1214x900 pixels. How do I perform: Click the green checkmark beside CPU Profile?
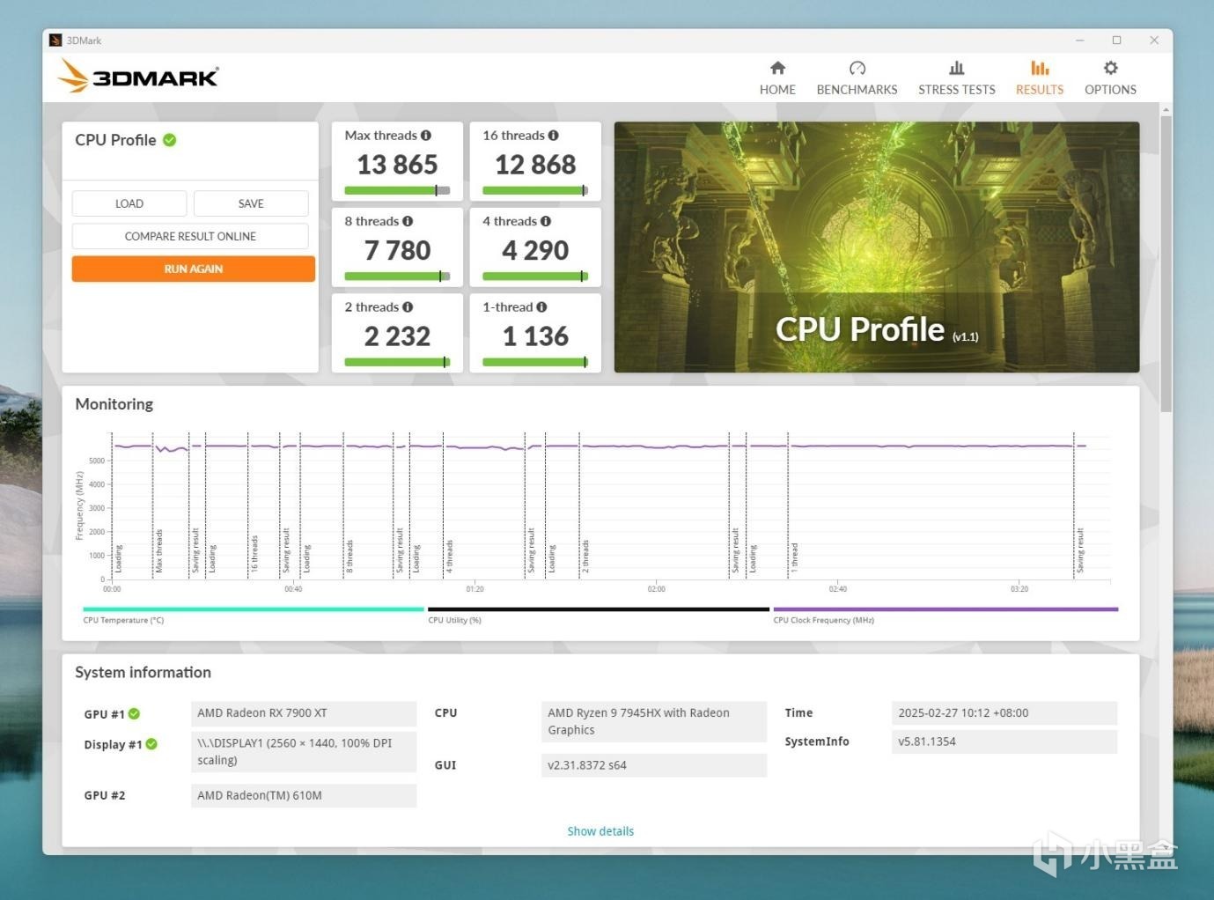coord(170,140)
